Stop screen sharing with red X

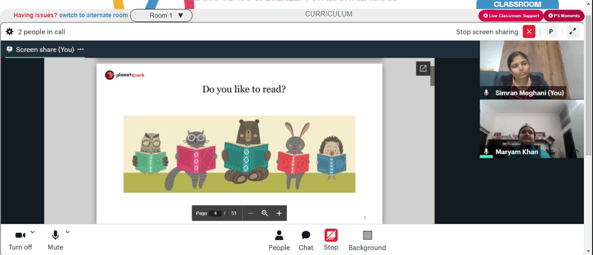[x=529, y=32]
